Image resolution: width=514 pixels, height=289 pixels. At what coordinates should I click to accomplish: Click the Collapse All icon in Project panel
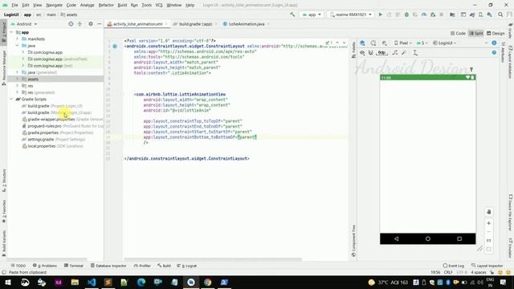pyautogui.click(x=80, y=24)
